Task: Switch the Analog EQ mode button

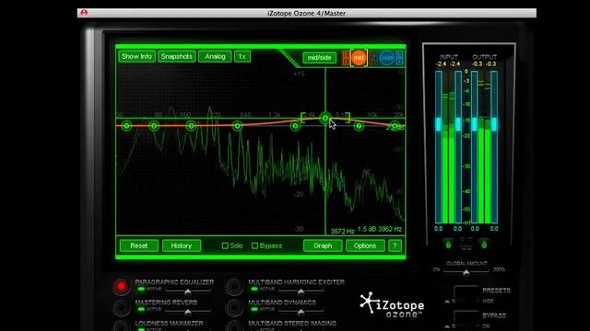Action: [215, 57]
